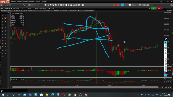The height and width of the screenshot is (97, 173).
Task: Toggle USD currency view
Action: click(55, 11)
